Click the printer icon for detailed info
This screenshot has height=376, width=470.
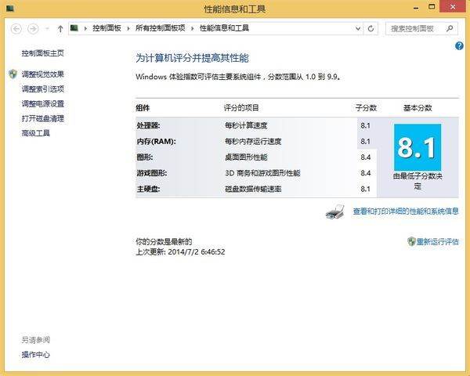pos(334,211)
